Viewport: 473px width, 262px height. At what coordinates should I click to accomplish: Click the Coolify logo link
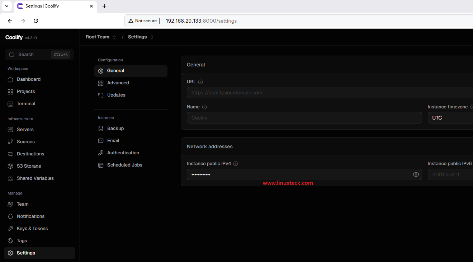pyautogui.click(x=14, y=37)
